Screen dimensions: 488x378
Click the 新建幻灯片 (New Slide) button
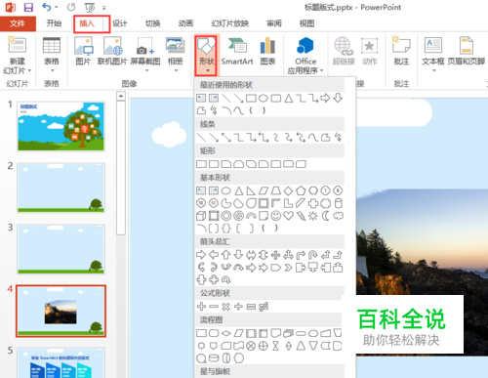coord(18,56)
